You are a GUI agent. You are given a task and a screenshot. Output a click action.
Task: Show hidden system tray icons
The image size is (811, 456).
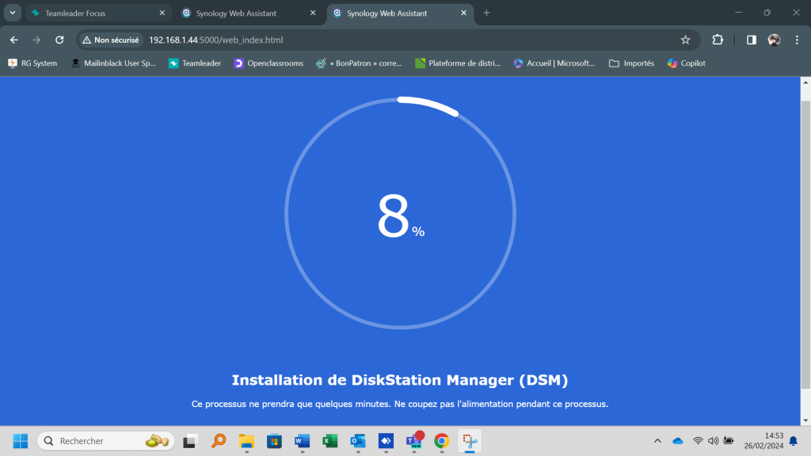click(657, 441)
